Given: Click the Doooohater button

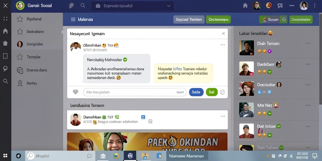Looking at the screenshot, I should 301,19.
